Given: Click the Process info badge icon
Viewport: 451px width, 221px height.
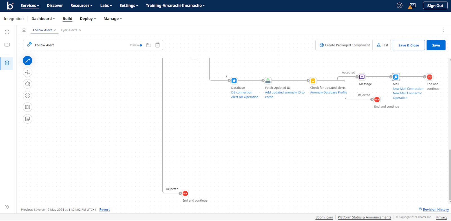Looking at the screenshot, I should pyautogui.click(x=141, y=45).
